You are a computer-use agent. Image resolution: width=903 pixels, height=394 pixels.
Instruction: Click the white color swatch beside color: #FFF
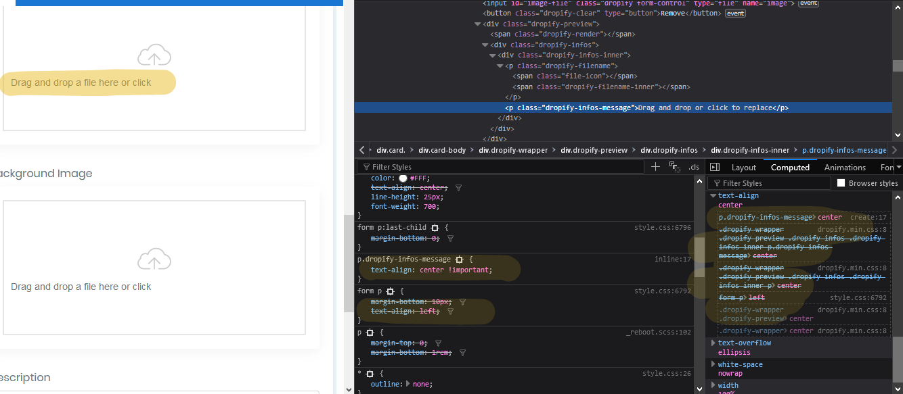[403, 180]
